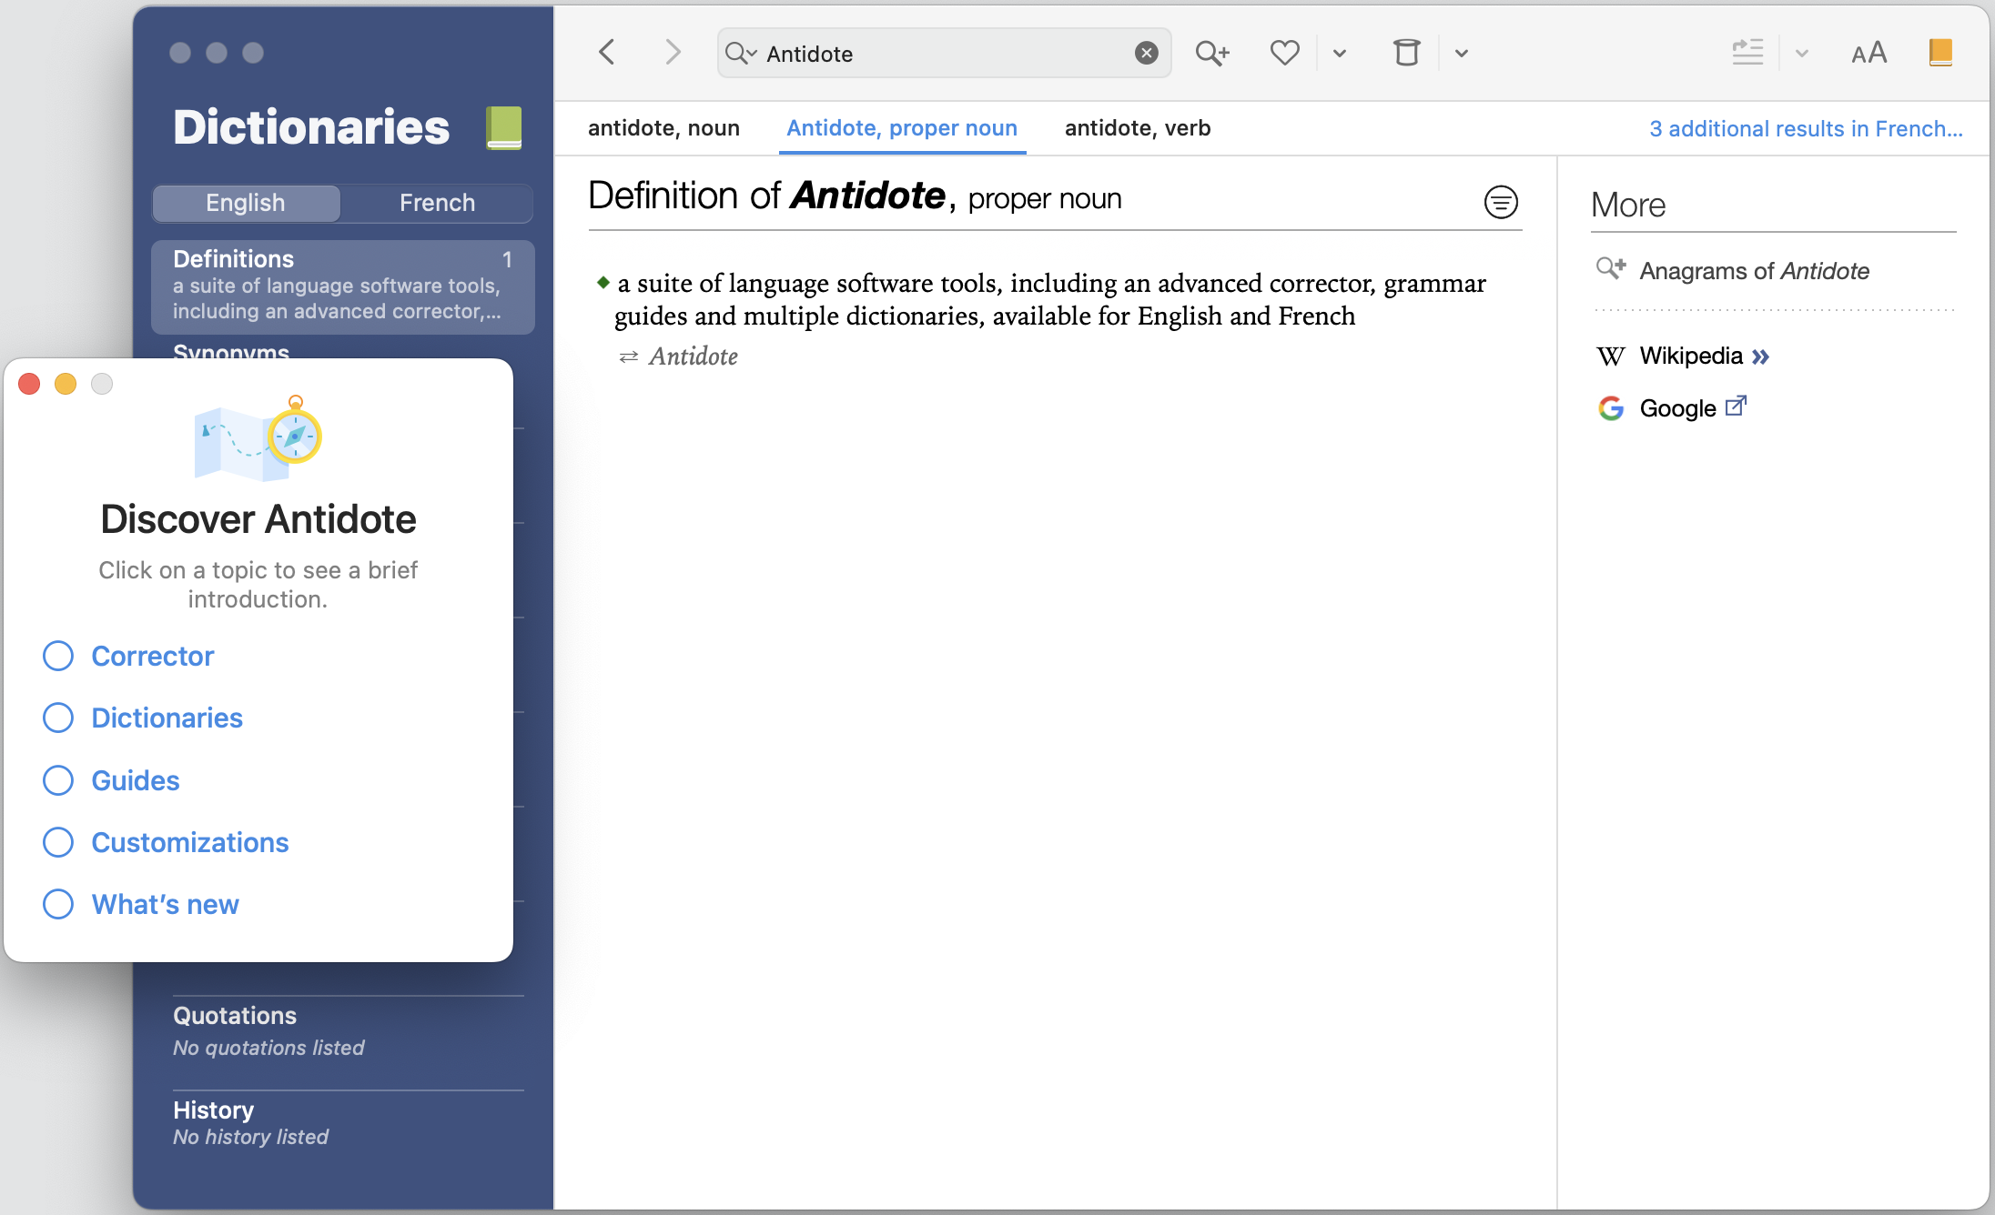Viewport: 1995px width, 1215px height.
Task: Click the personal dictionary jar icon
Action: tap(1406, 53)
